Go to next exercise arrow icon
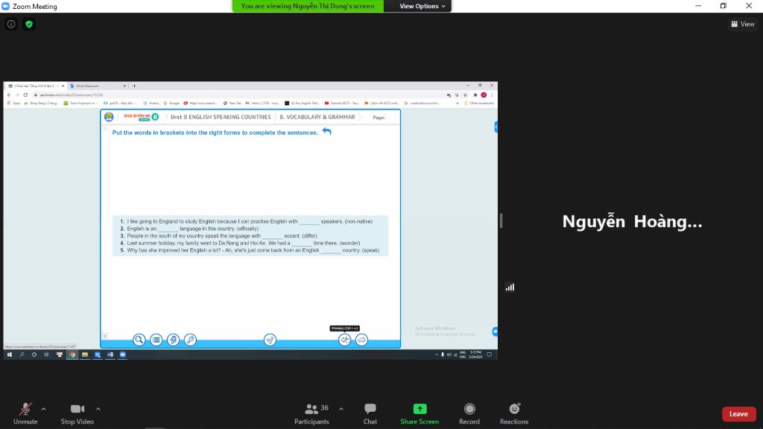Image resolution: width=763 pixels, height=429 pixels. point(361,340)
